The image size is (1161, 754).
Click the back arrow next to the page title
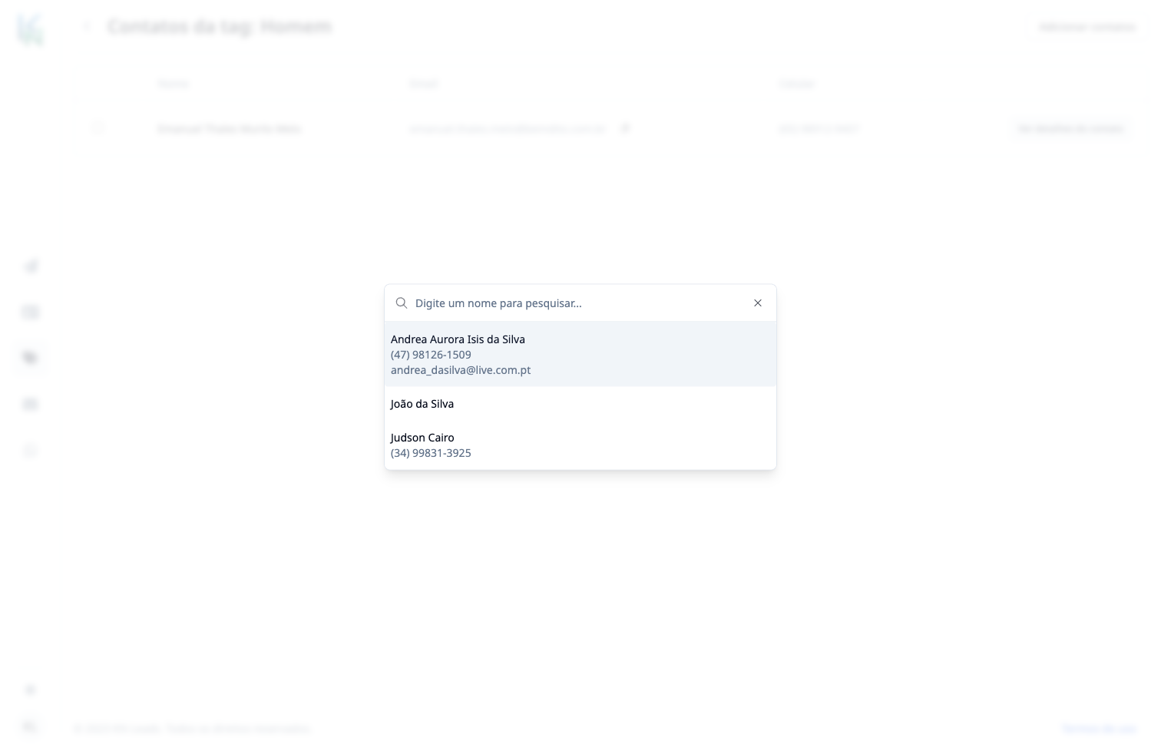click(86, 26)
